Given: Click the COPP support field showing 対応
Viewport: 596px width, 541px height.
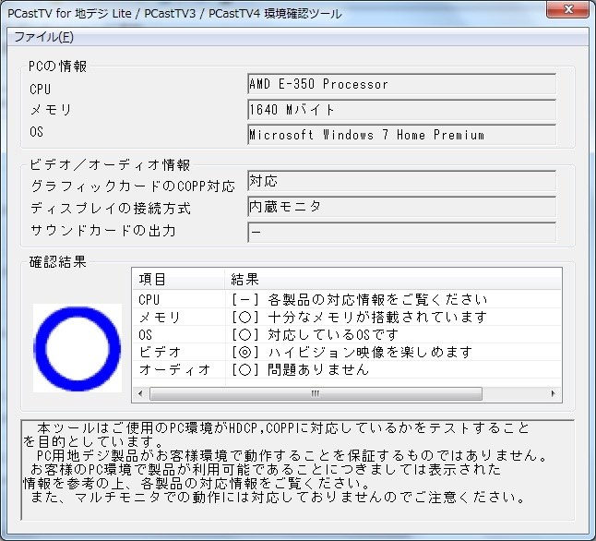Looking at the screenshot, I should pos(401,181).
